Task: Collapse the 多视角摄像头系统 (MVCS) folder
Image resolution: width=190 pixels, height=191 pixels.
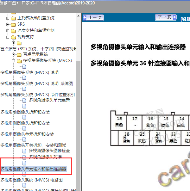Action: 13,61
